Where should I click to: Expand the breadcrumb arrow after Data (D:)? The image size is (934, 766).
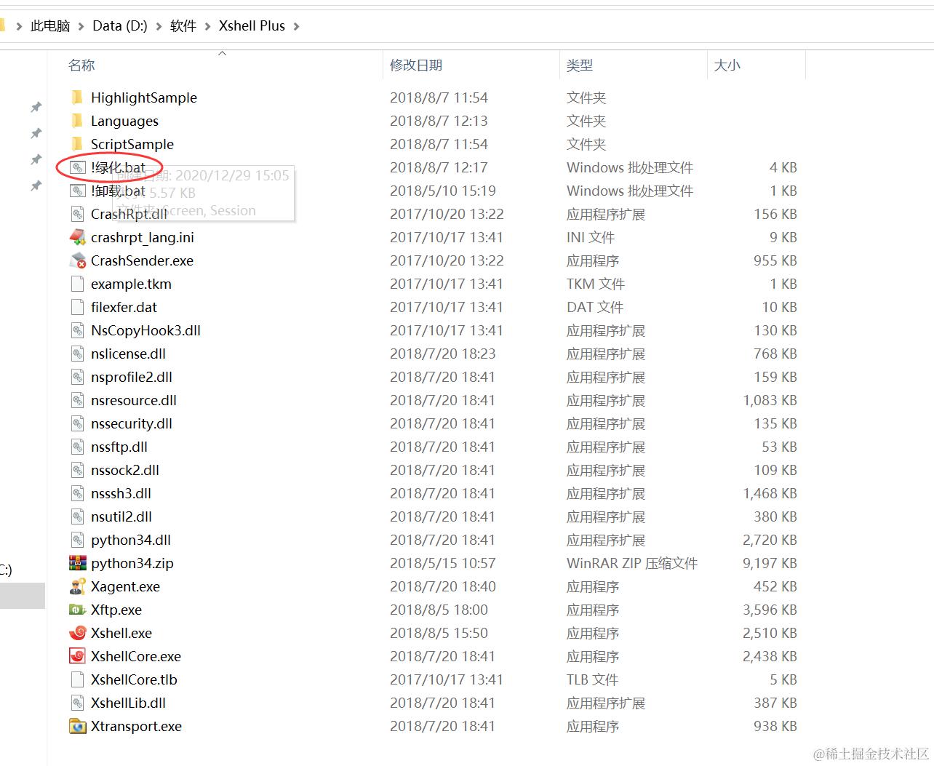tap(159, 26)
